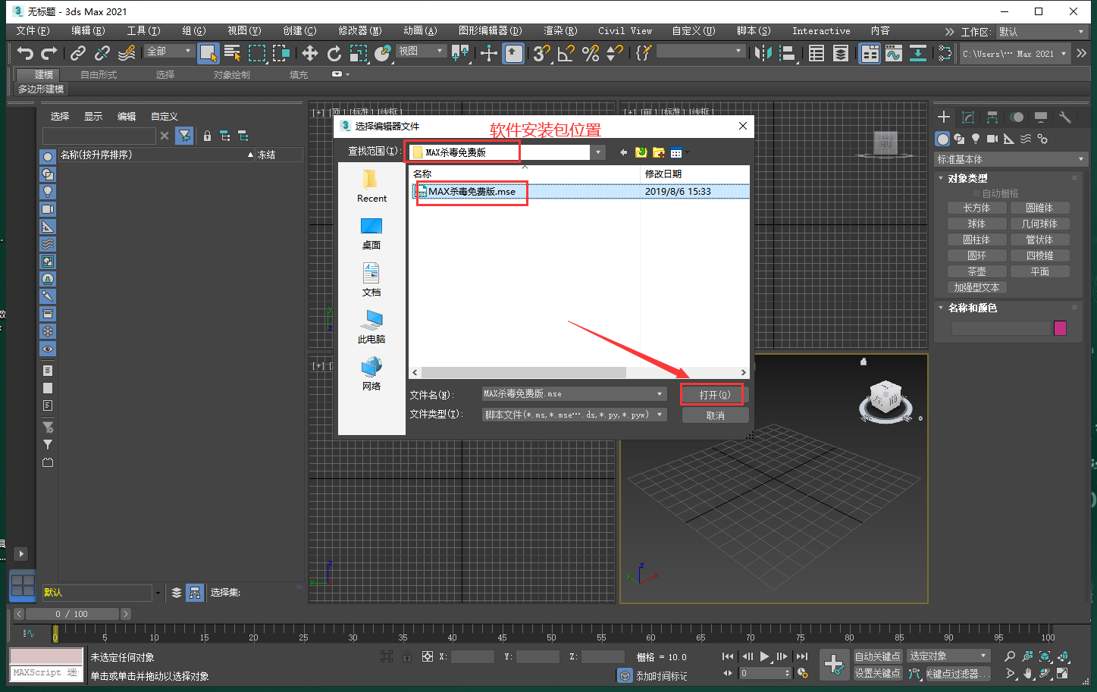Open the selection filter dropdown showing 全部
Viewport: 1097px width, 692px height.
click(170, 51)
